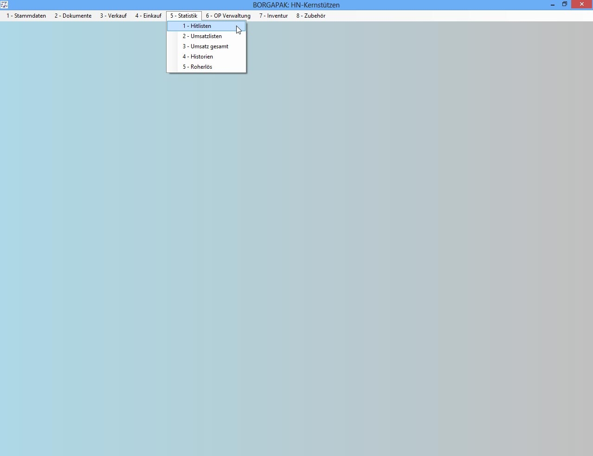
Task: Open the 6 - OP Verwaltung menu
Action: 228,16
